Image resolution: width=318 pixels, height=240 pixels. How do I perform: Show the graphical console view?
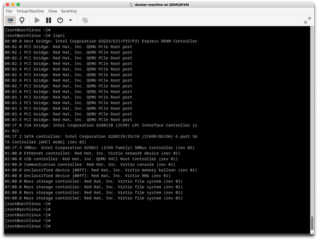(10, 20)
